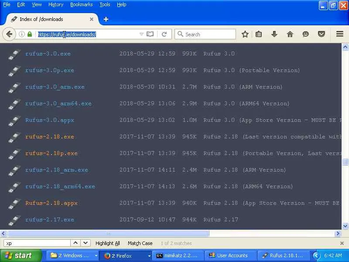Image resolution: width=349 pixels, height=262 pixels.
Task: Click the USB icon beside rufus-2.18.exe
Action: click(14, 138)
